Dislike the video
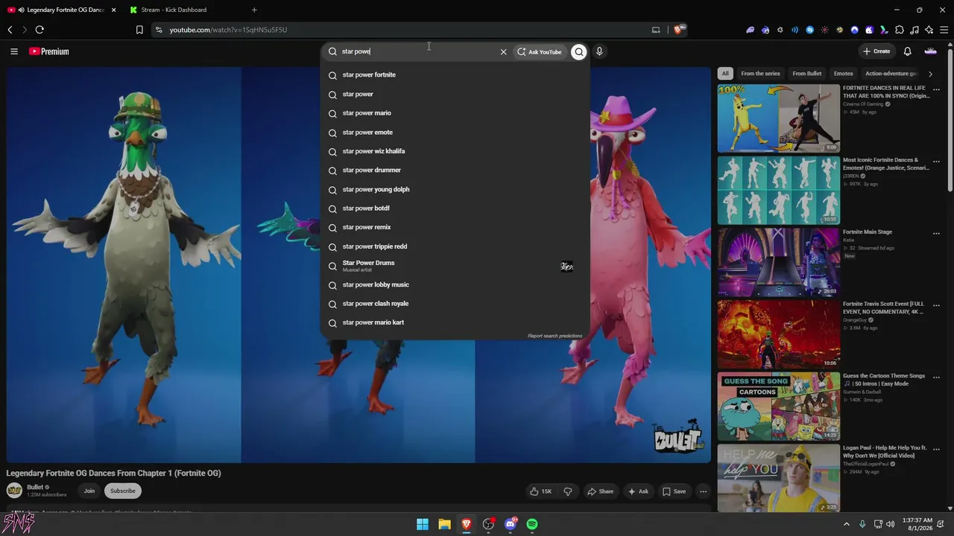The height and width of the screenshot is (536, 954). pyautogui.click(x=568, y=491)
